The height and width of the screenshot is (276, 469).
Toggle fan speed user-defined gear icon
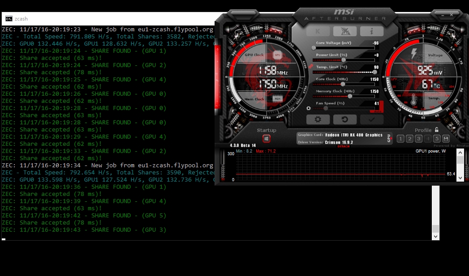[x=309, y=108]
